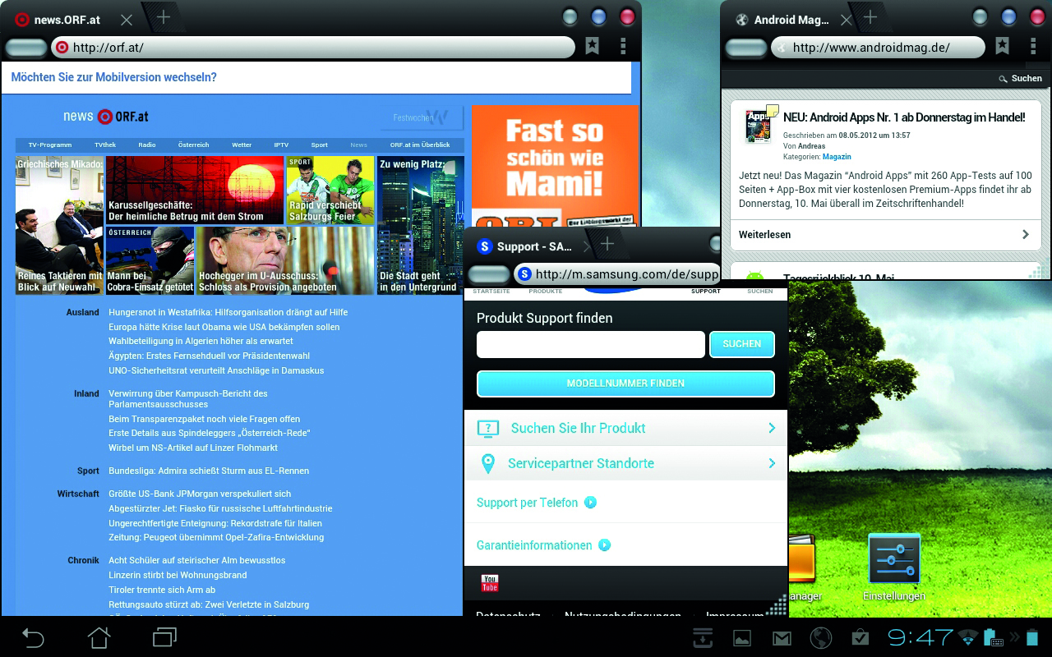Open Österreich in ORF navigation
This screenshot has width=1052, height=657.
coord(194,145)
